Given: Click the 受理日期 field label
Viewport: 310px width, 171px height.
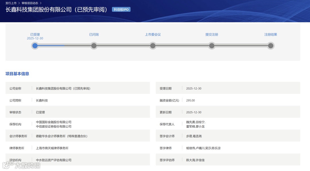Looking at the screenshot, I should coord(166,88).
